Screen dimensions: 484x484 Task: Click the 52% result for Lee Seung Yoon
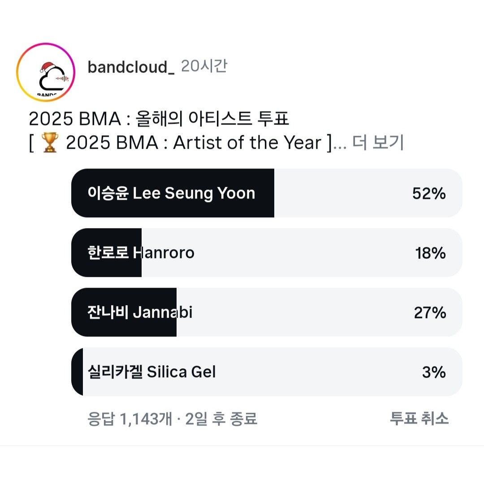point(429,194)
